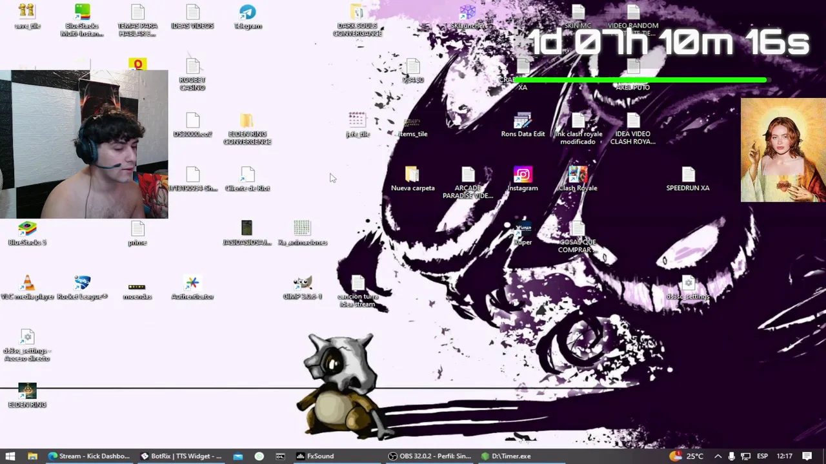The image size is (826, 464).
Task: Select the TEMAS PARA HABLAR text file
Action: [x=137, y=20]
